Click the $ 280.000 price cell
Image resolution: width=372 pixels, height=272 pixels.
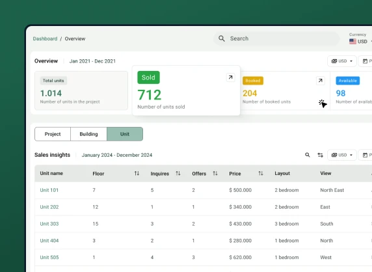pyautogui.click(x=241, y=241)
